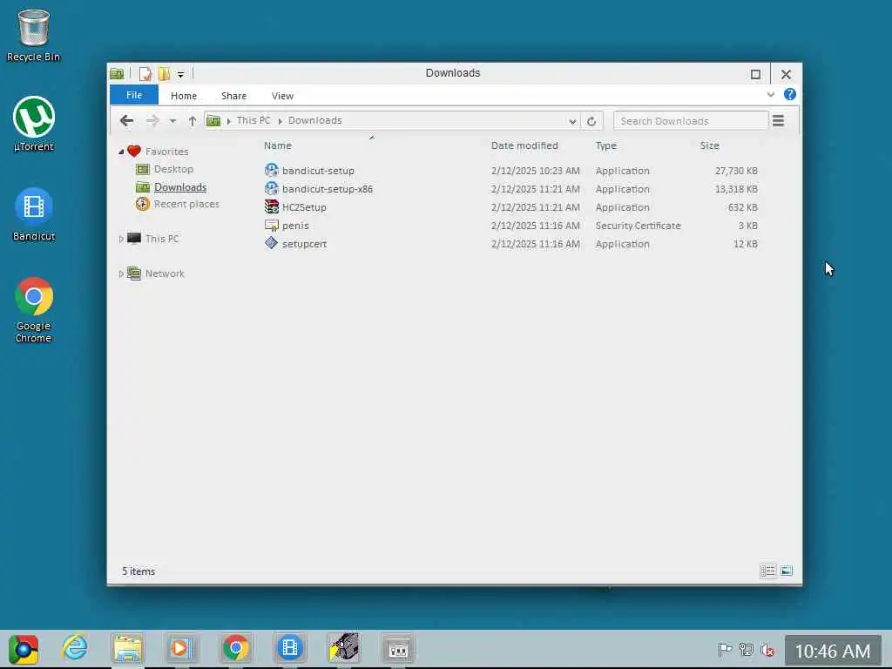Go up one folder level
This screenshot has width=892, height=669.
point(193,120)
